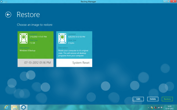Click the tray icon with red X
Viewport: 177px width, 110px height.
[x=155, y=108]
